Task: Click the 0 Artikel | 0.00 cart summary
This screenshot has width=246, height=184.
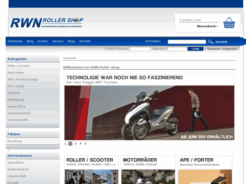Action: point(190,20)
